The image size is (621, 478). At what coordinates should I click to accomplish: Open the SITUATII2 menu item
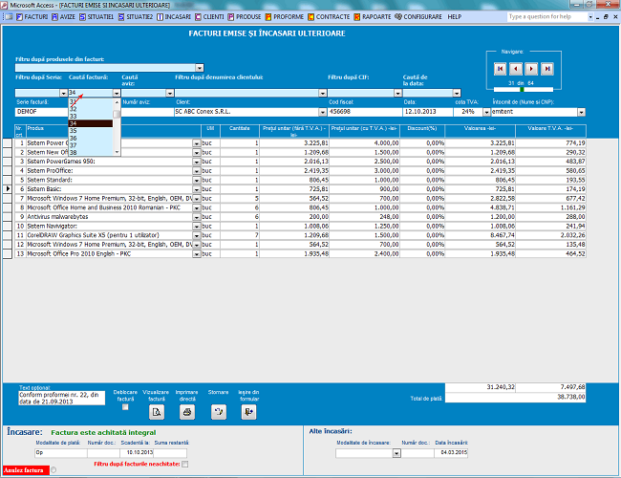(x=136, y=16)
